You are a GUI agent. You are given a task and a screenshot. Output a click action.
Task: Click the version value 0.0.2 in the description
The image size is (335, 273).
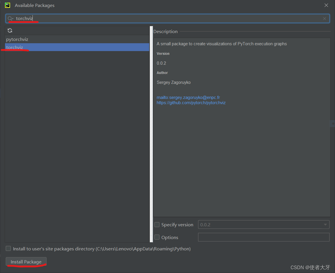pos(161,63)
